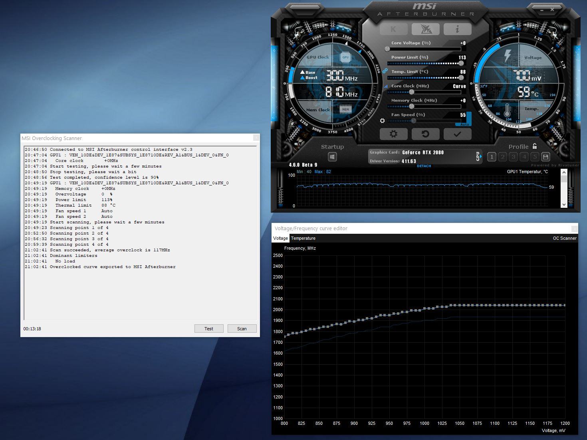The image size is (587, 440).
Task: Click the Fan Speed value 55
Action: [463, 115]
